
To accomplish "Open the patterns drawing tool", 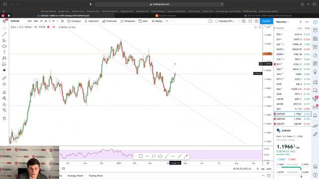I will pyautogui.click(x=4, y=58).
